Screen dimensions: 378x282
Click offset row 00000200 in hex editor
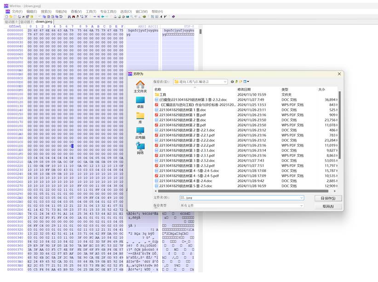tap(15, 158)
